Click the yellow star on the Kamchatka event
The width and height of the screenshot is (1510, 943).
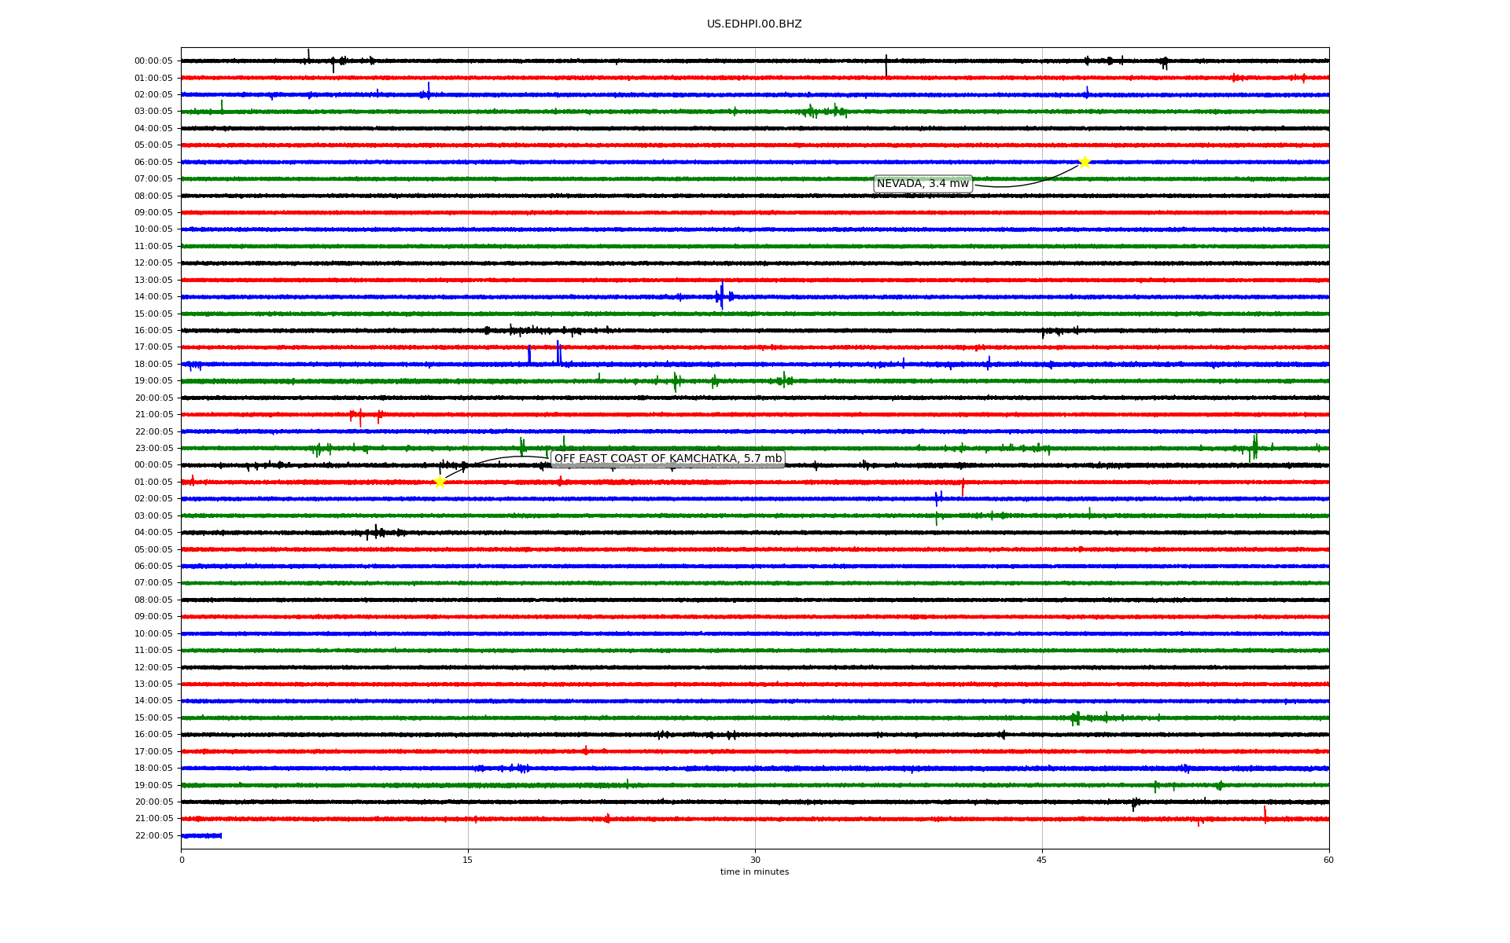[440, 482]
